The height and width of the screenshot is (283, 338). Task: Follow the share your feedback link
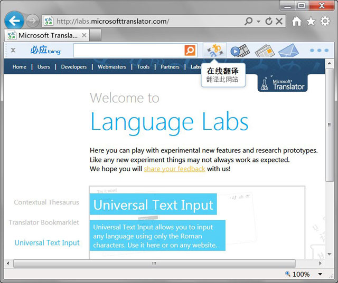coord(174,169)
